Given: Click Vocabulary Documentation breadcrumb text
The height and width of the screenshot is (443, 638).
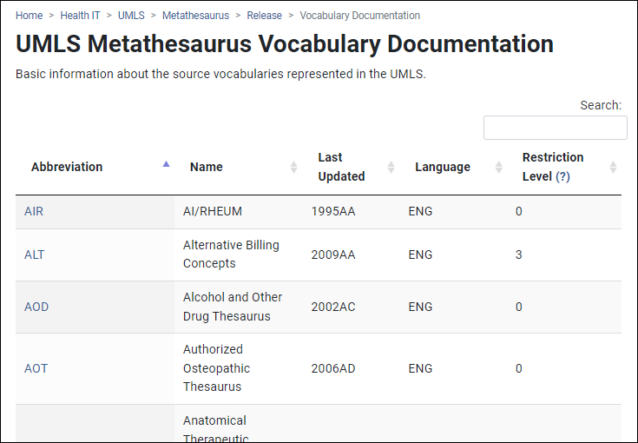Looking at the screenshot, I should pos(359,16).
